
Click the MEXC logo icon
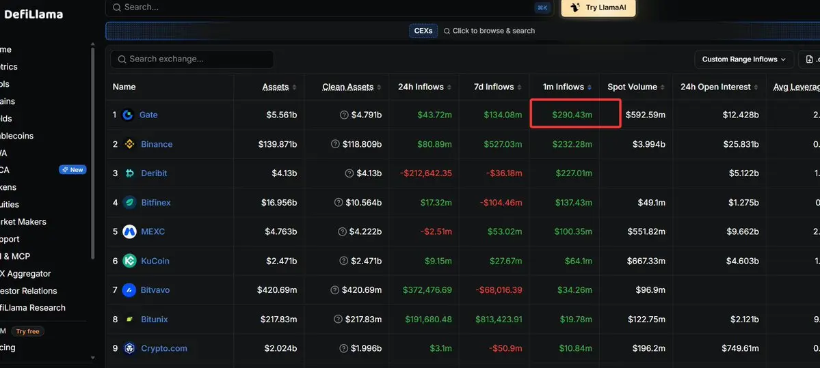click(130, 231)
